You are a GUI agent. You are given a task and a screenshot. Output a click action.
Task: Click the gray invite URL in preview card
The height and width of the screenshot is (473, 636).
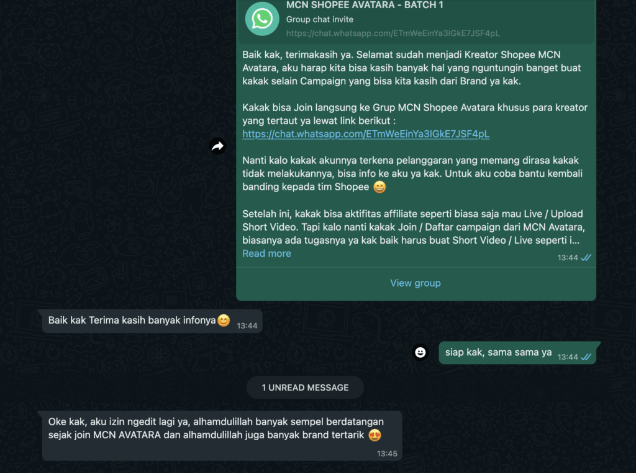click(x=393, y=33)
